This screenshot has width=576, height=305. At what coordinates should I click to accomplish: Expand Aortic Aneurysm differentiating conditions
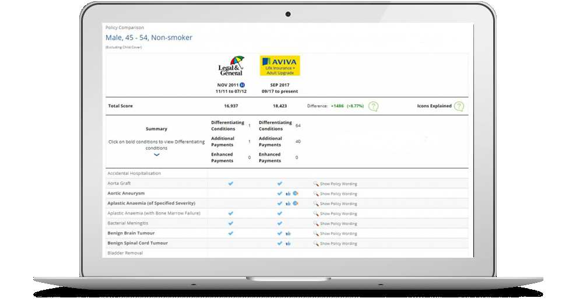click(x=126, y=193)
